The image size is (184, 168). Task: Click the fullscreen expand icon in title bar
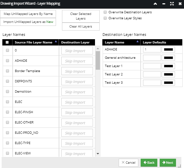[172, 4]
